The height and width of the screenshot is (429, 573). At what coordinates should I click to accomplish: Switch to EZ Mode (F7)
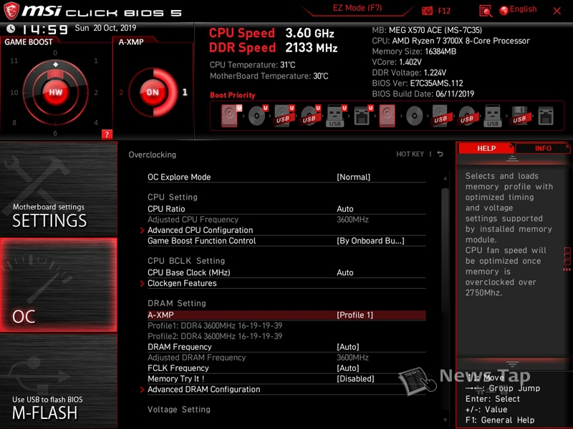(357, 9)
